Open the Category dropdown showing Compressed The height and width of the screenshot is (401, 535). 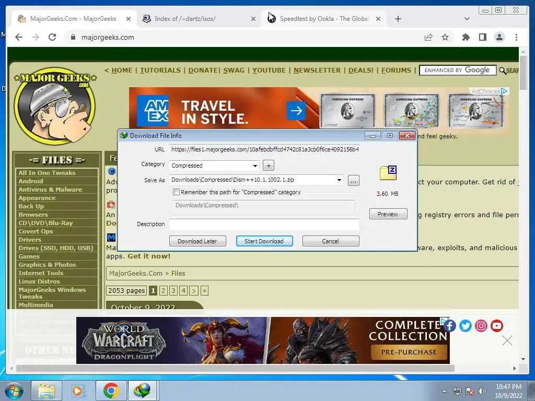tap(214, 166)
